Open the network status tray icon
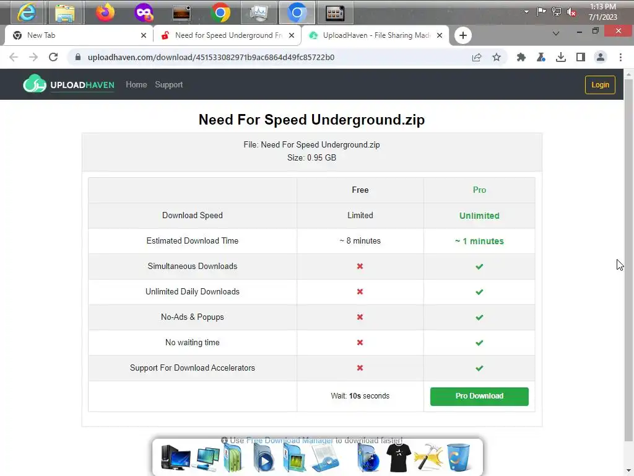Viewport: 634px width, 476px height. click(x=557, y=12)
